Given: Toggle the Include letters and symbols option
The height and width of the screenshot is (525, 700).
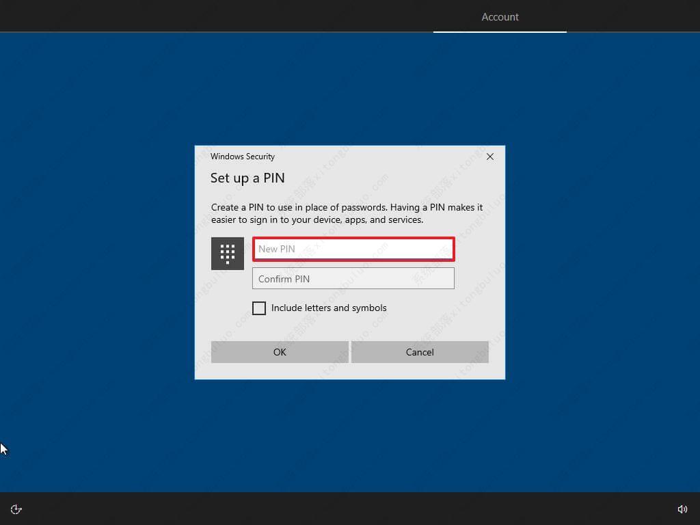Looking at the screenshot, I should point(259,308).
